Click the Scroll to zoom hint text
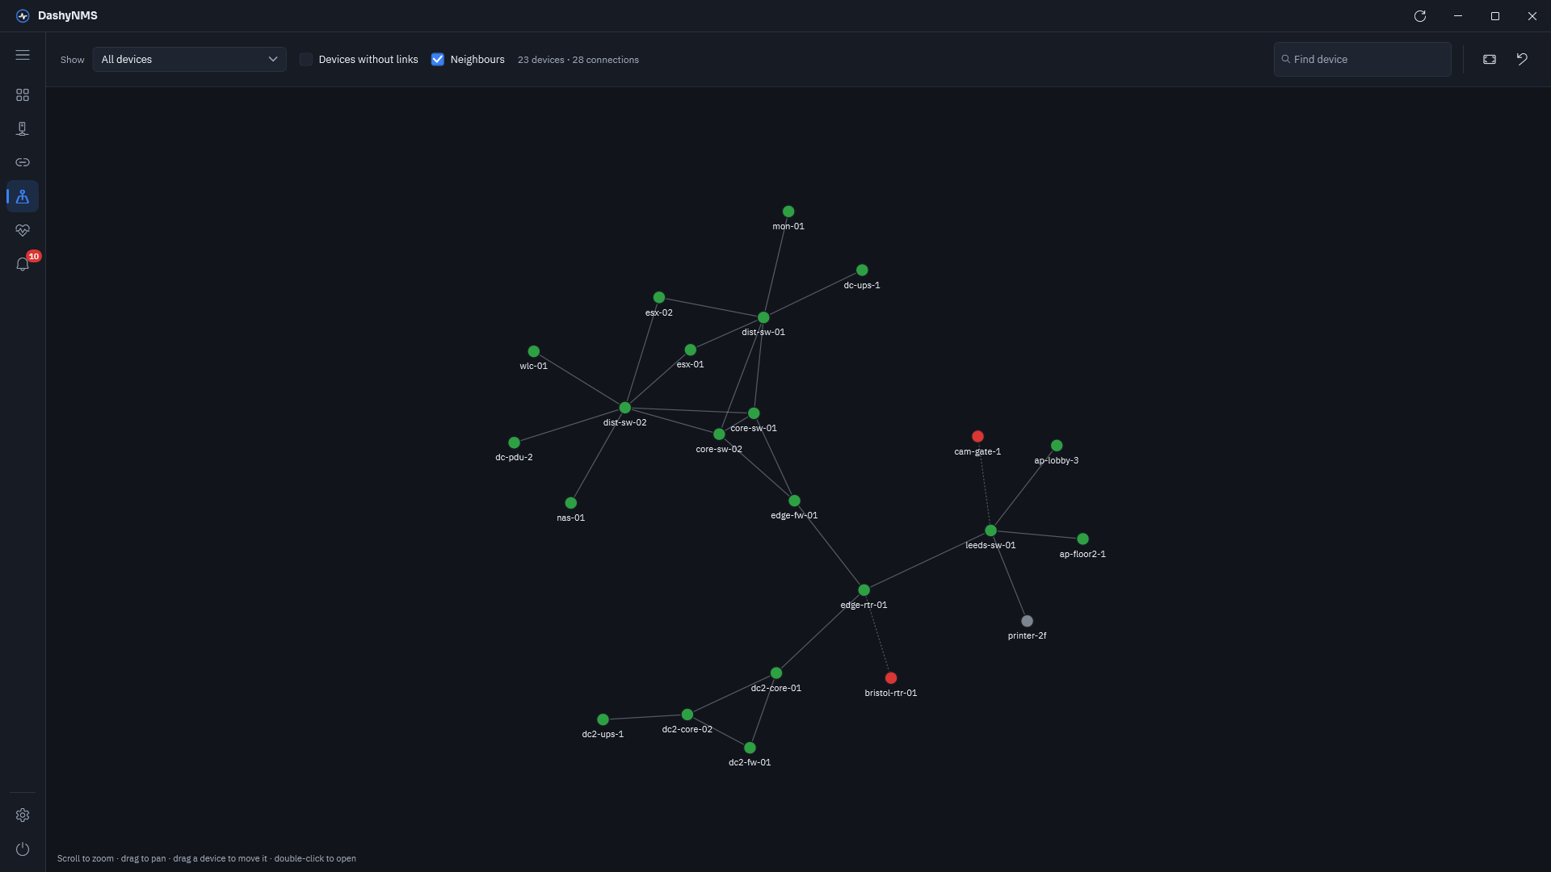The height and width of the screenshot is (872, 1551). 207,858
